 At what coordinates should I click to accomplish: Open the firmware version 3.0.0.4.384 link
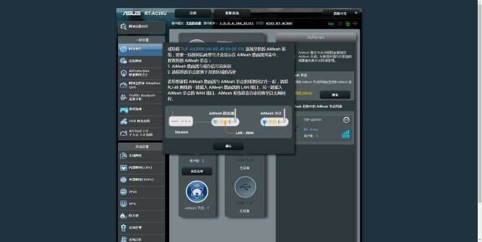[x=236, y=23]
